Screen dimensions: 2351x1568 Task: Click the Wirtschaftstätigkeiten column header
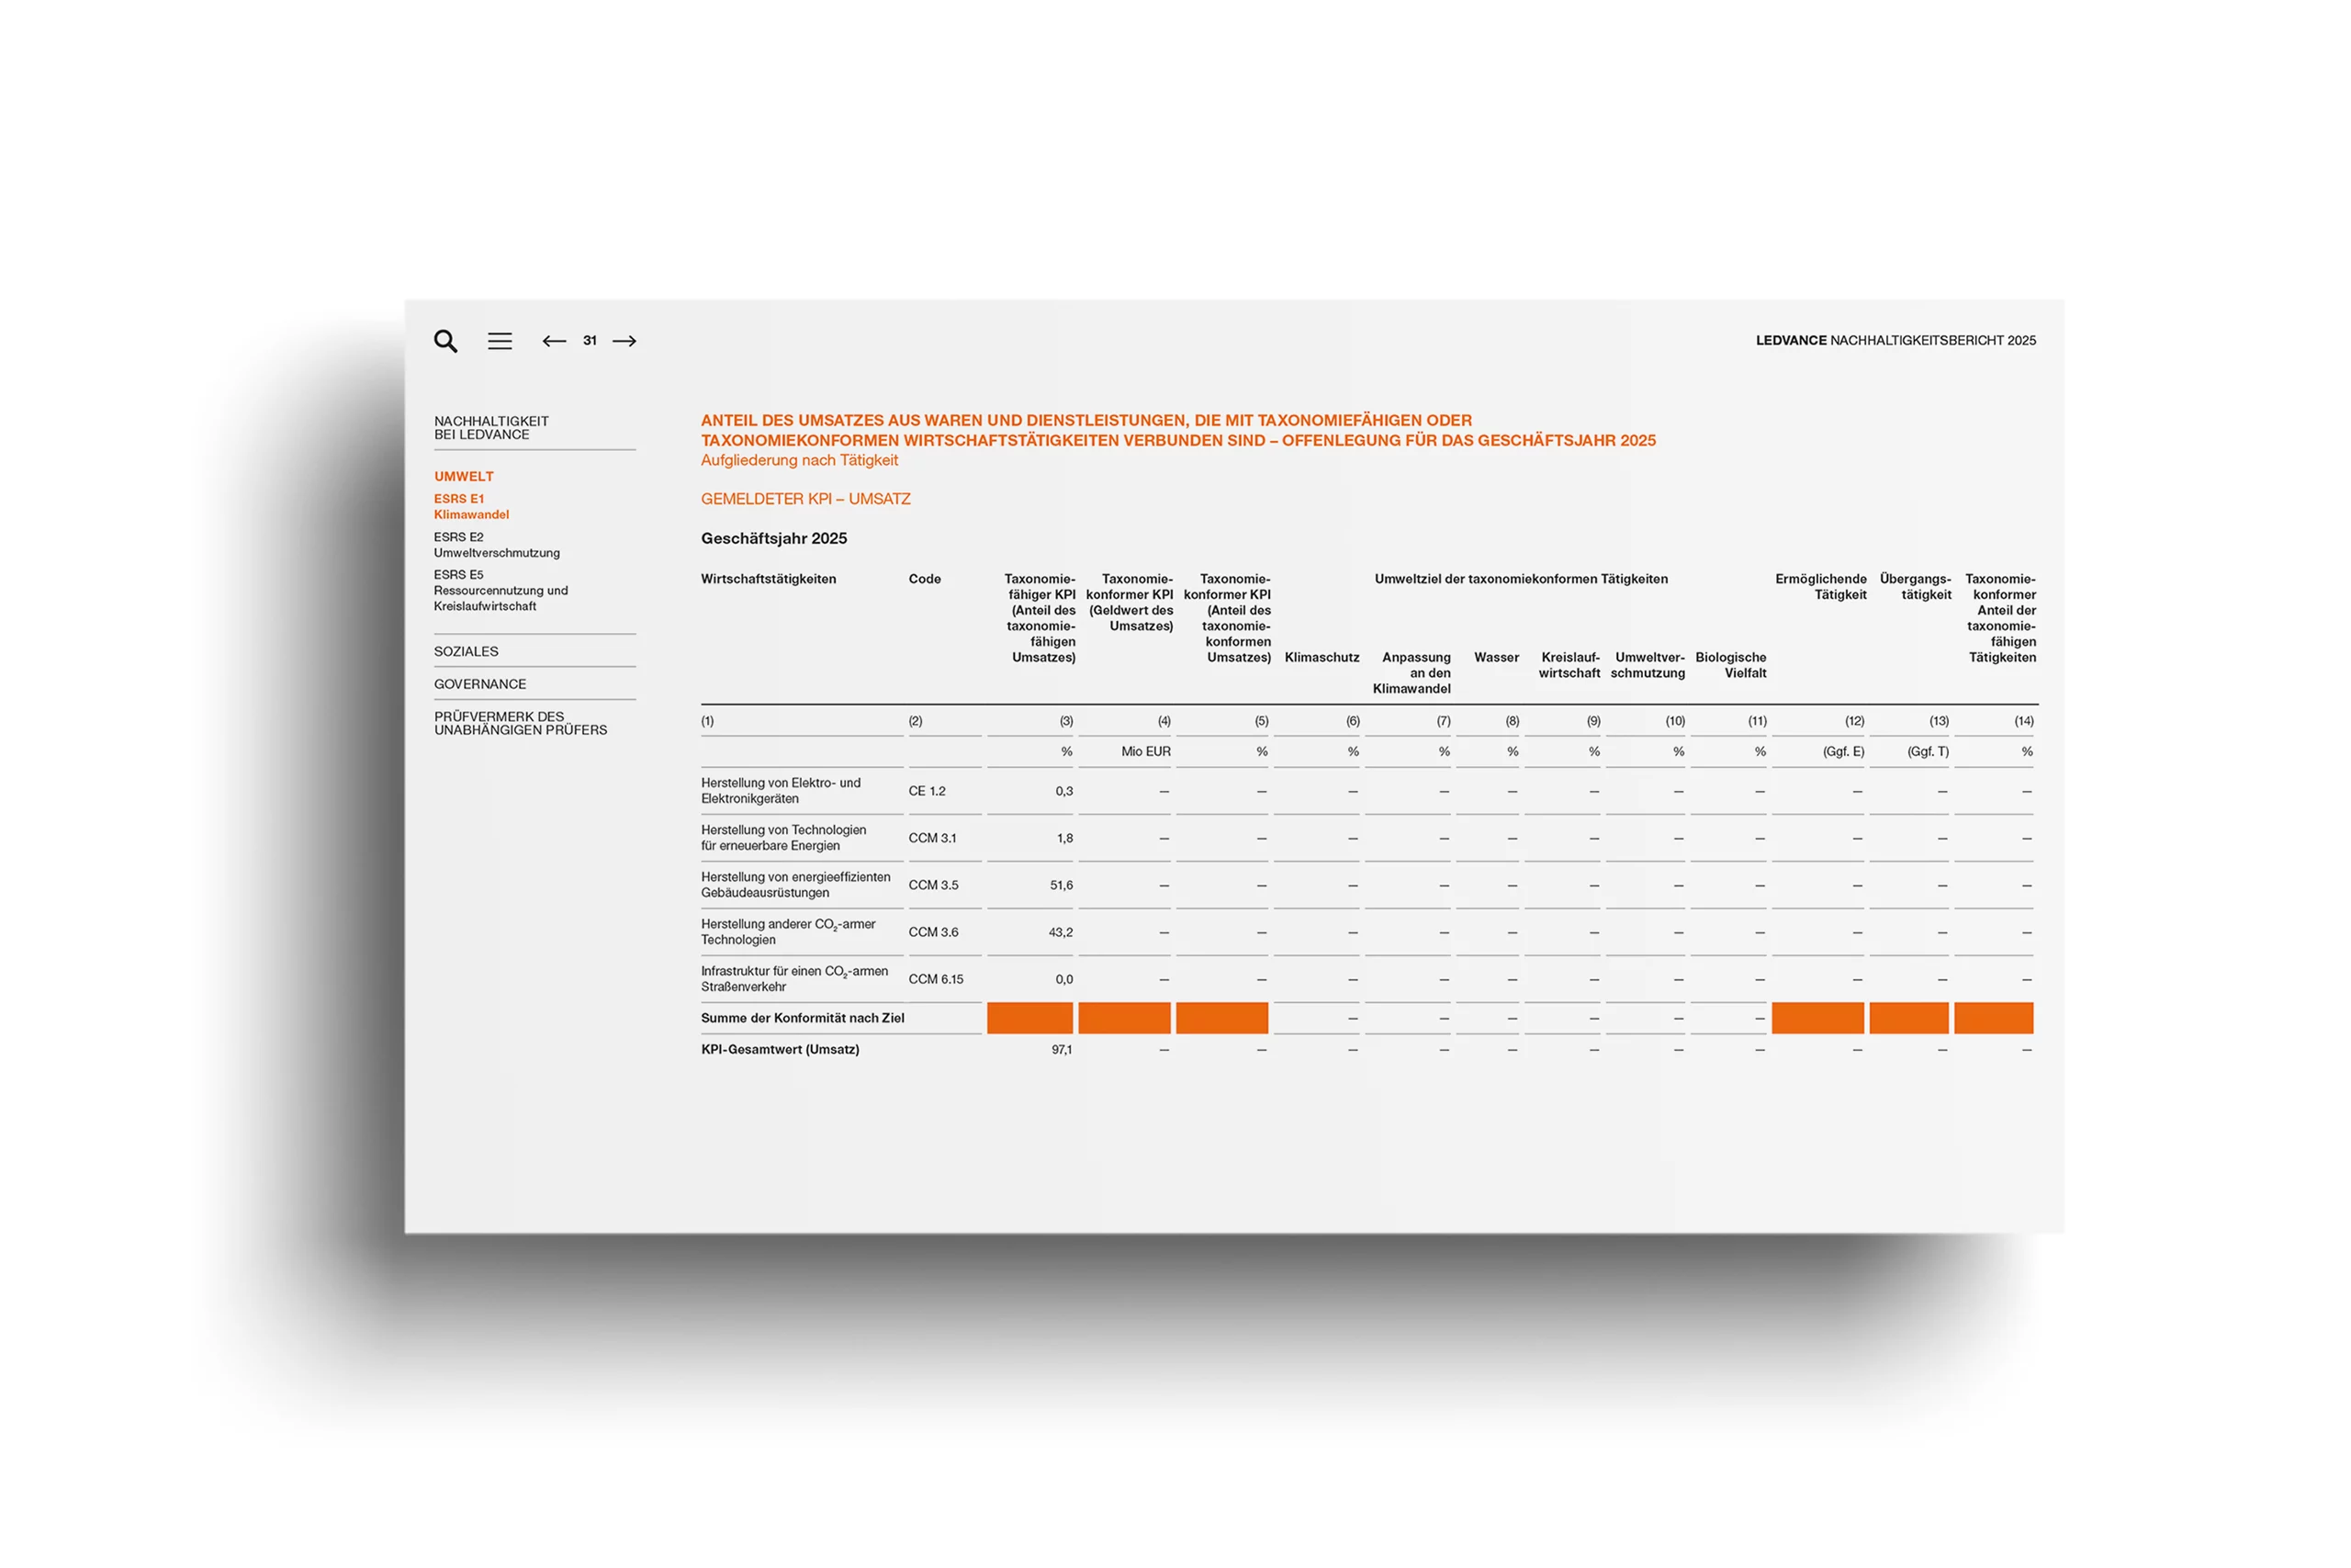point(768,579)
